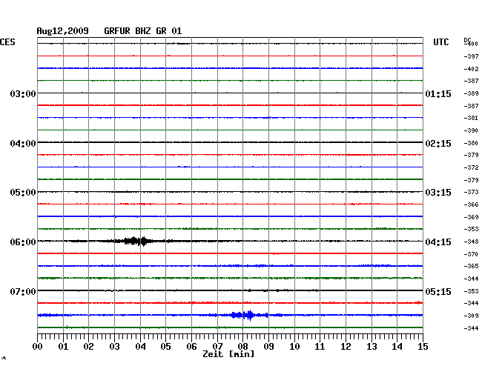Click the BHZ channel label in title
The width and height of the screenshot is (482, 366).
coord(143,31)
